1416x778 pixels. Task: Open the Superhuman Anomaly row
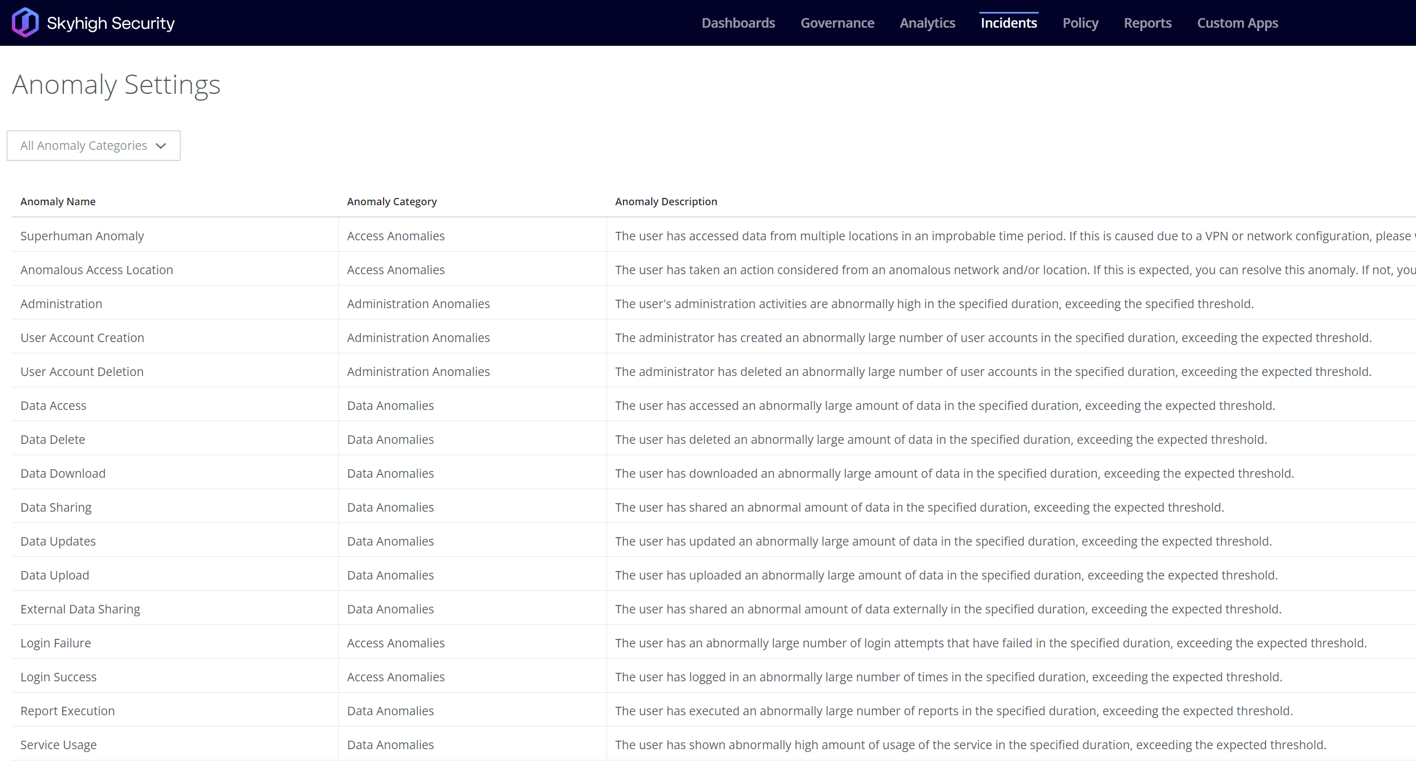(x=82, y=236)
